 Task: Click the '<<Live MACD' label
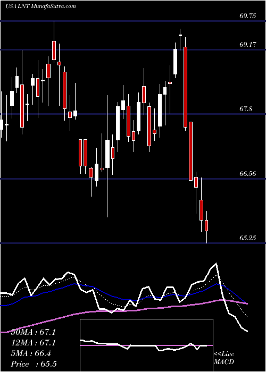coord(224,358)
